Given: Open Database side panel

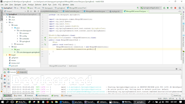Looking at the screenshot, I should (x=184, y=27).
